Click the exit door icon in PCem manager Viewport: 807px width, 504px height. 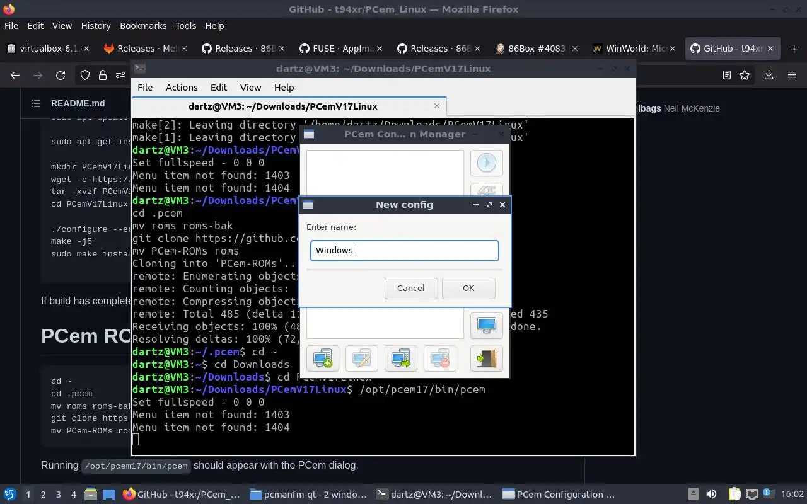pyautogui.click(x=486, y=358)
